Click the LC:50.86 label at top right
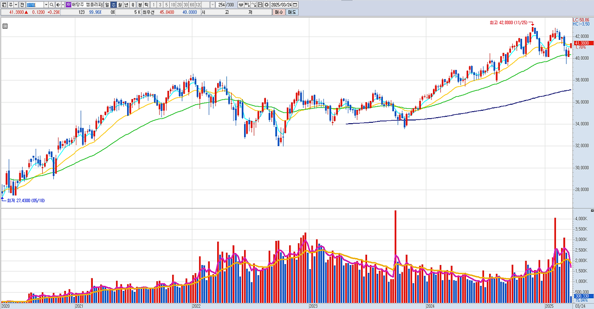 (x=581, y=20)
